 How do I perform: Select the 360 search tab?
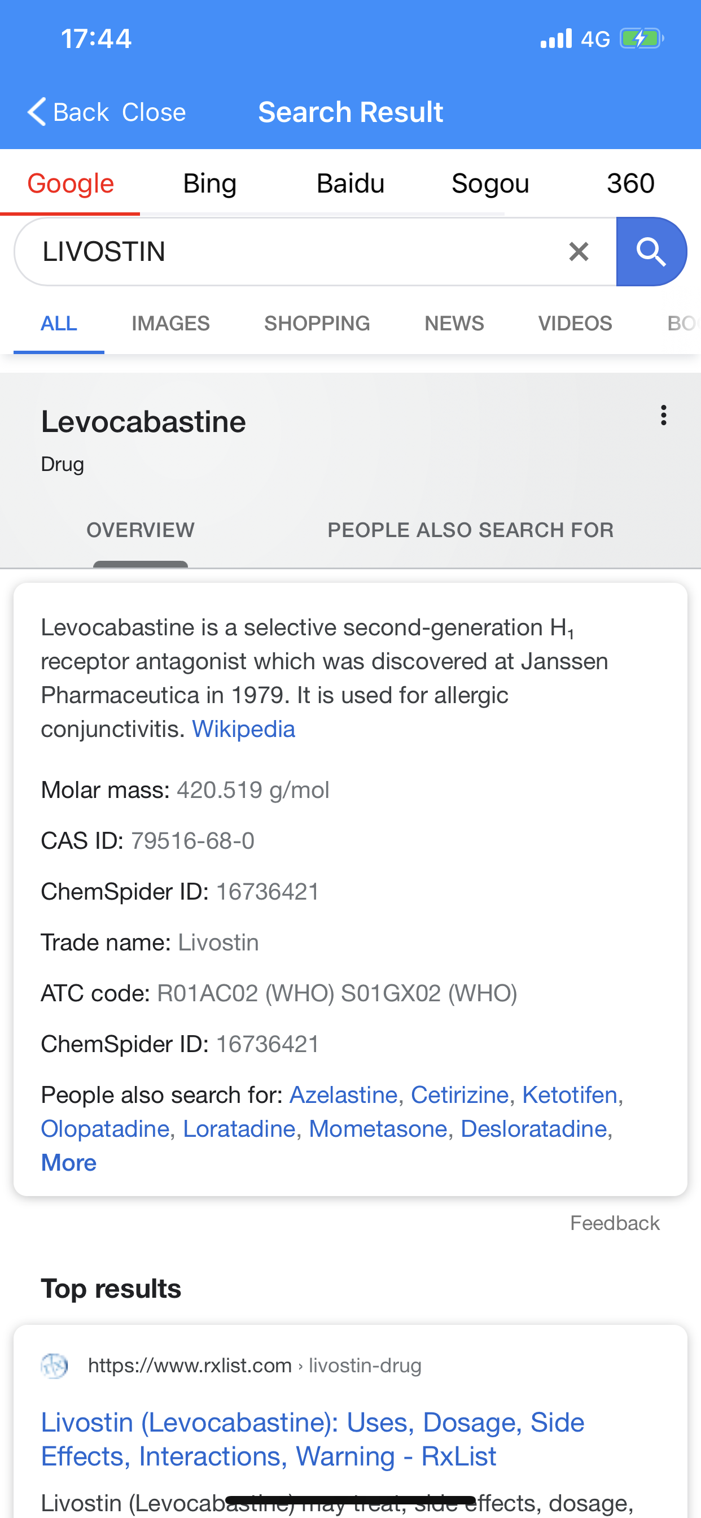coord(630,184)
